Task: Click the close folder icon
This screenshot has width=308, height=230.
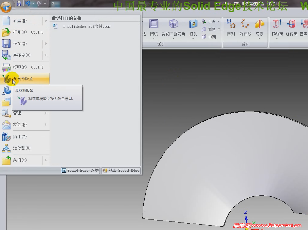Action: [6, 160]
